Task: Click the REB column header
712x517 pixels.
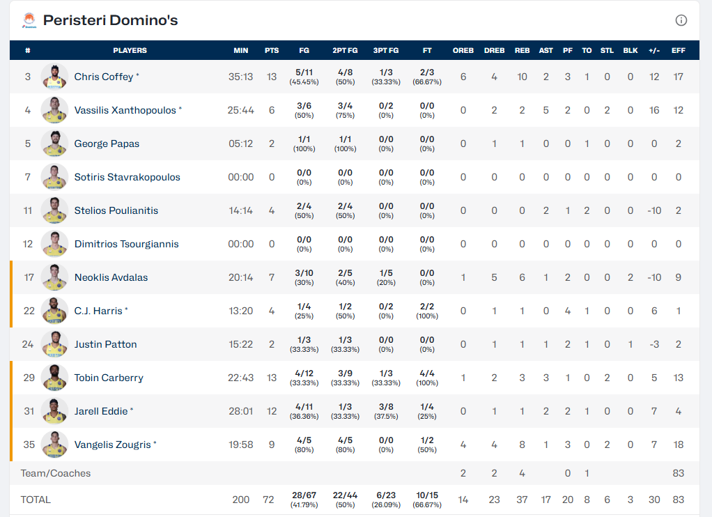Action: tap(522, 50)
